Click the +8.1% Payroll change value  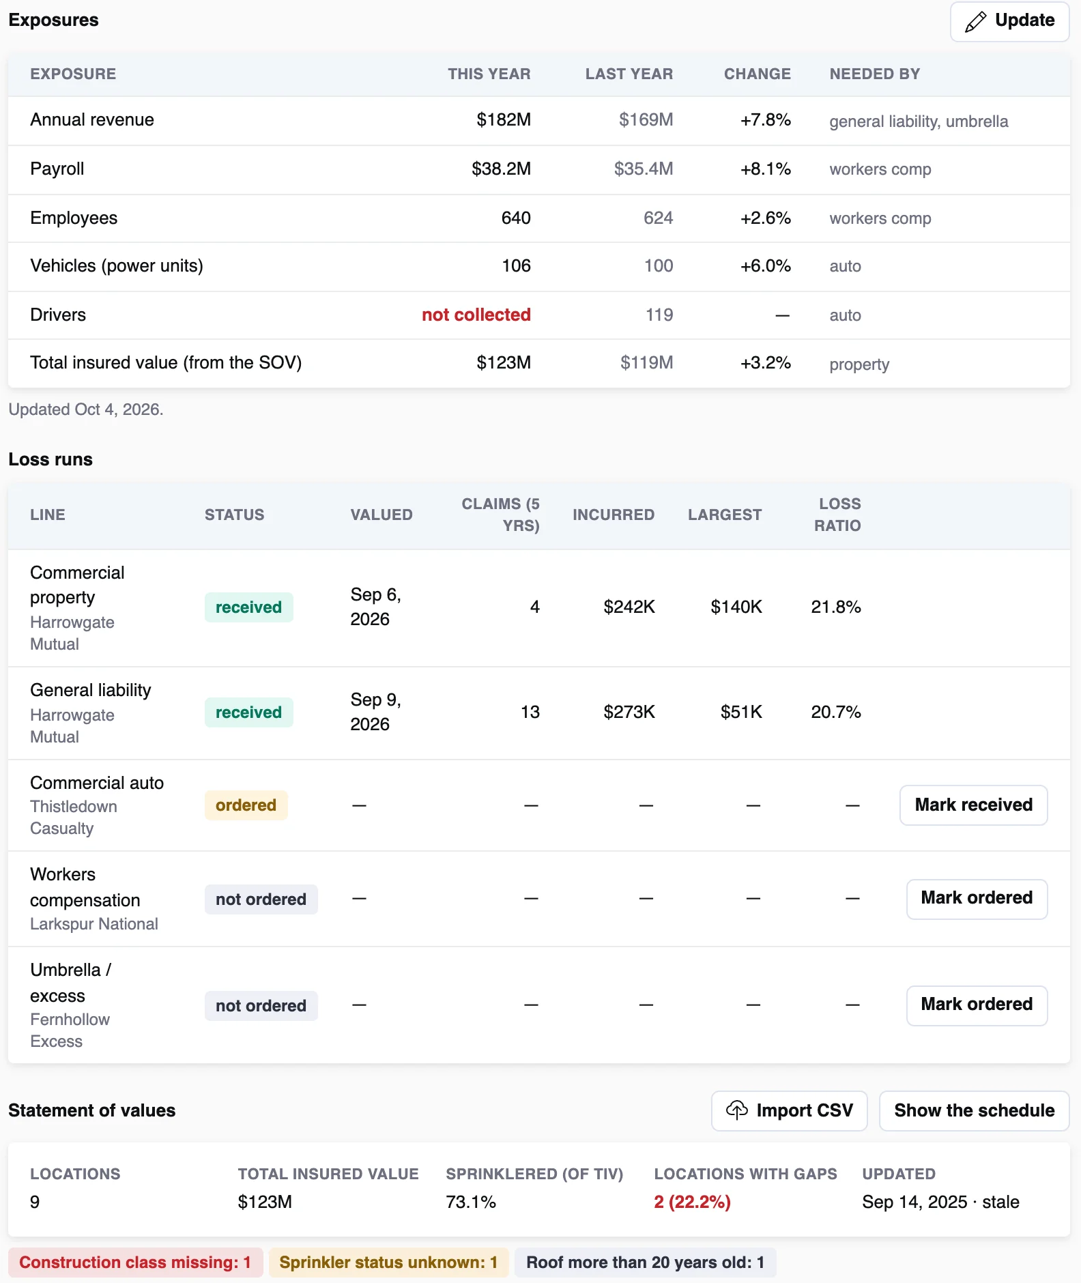(766, 169)
